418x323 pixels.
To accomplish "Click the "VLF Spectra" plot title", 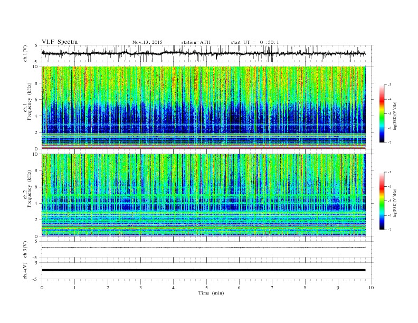I will (x=60, y=42).
